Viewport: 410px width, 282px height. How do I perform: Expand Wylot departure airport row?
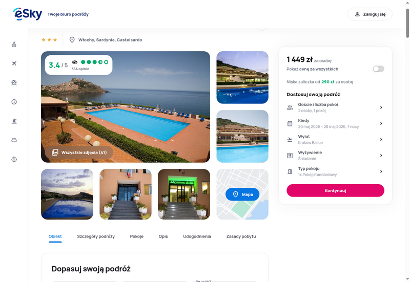coord(335,139)
